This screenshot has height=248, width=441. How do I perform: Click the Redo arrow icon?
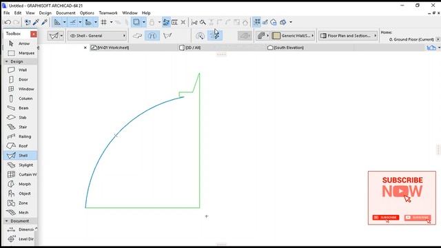point(17,22)
